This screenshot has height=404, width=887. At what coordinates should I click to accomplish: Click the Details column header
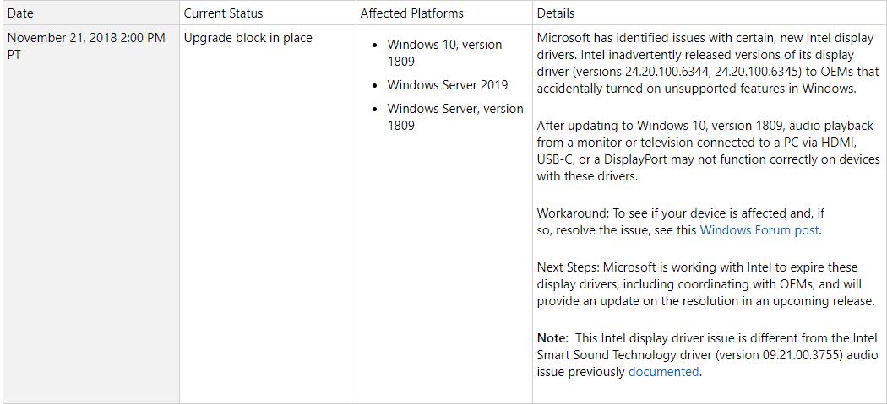555,13
